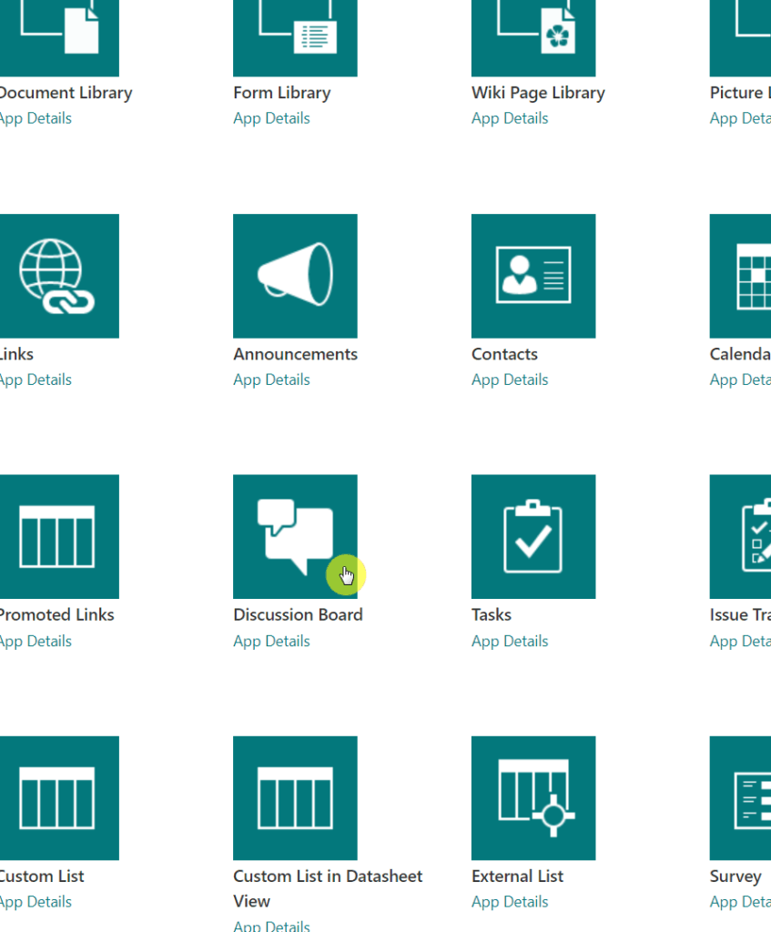Open App Details under External List
This screenshot has width=771, height=932.
coord(510,902)
